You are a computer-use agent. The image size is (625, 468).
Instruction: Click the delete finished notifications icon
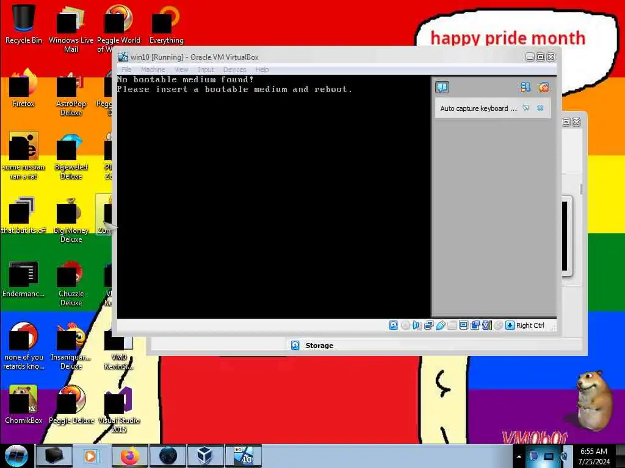tap(543, 87)
